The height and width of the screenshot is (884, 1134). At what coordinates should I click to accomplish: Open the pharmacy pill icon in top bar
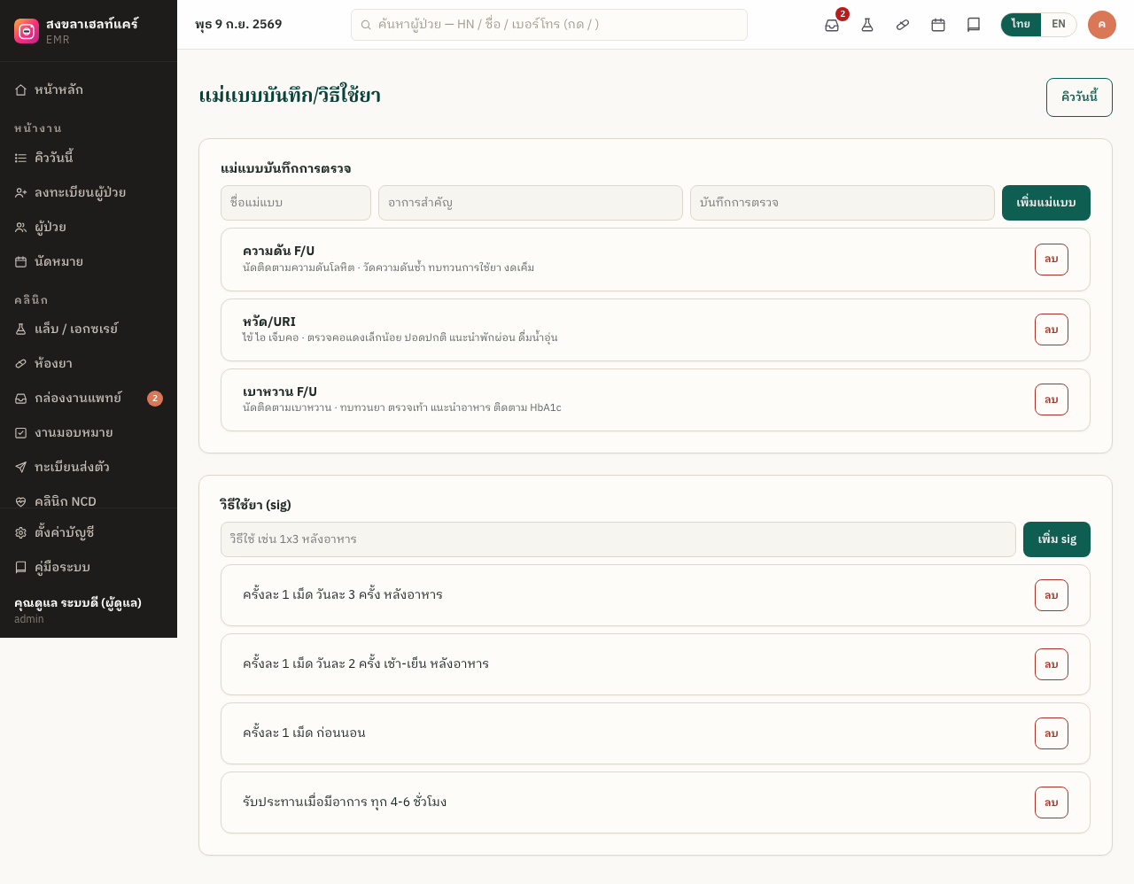tap(903, 25)
